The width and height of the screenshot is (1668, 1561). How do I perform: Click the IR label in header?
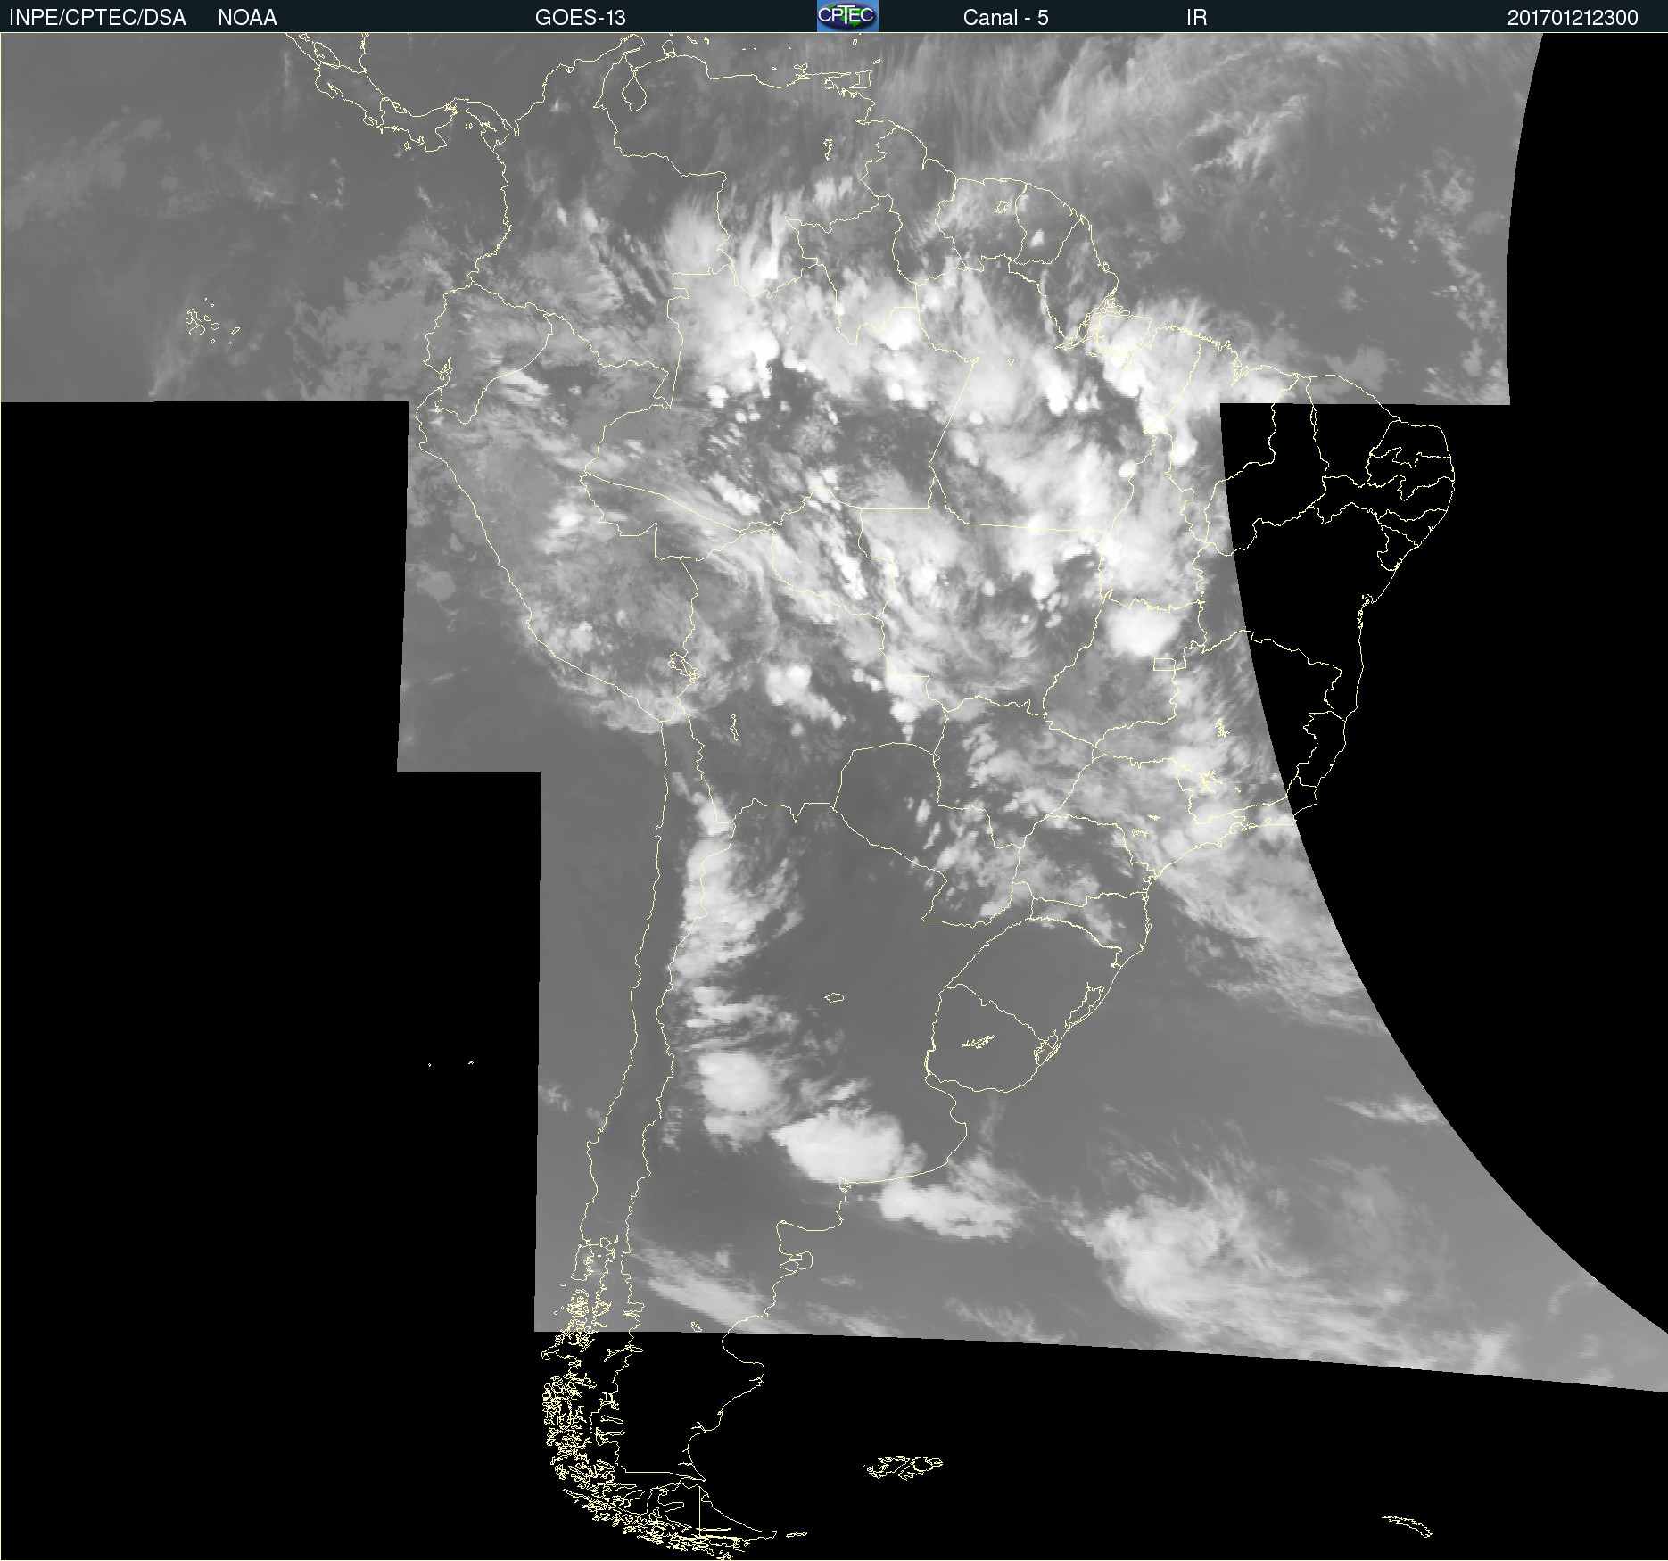point(1196,18)
